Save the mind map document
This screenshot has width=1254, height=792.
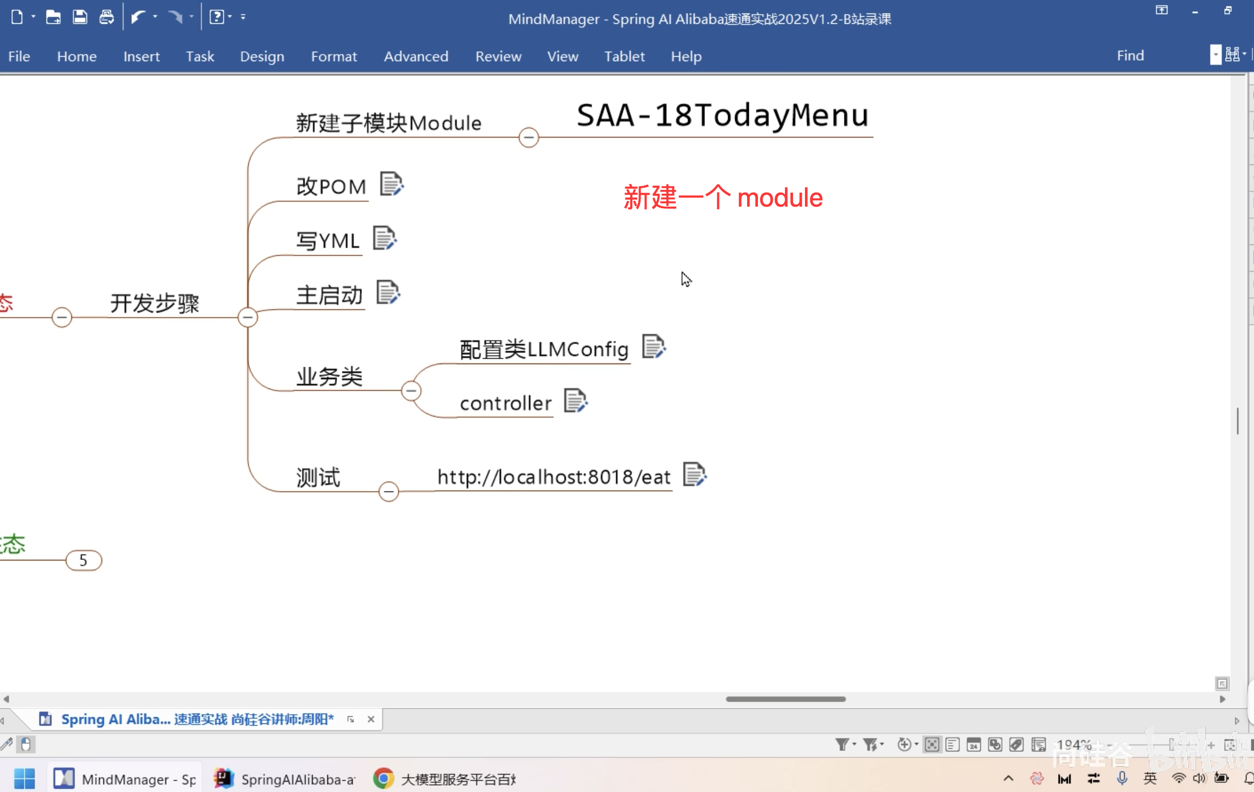pos(80,17)
